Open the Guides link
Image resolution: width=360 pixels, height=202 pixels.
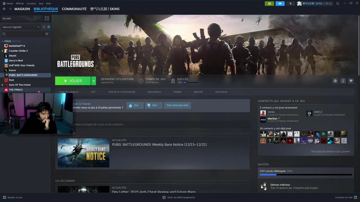(177, 92)
